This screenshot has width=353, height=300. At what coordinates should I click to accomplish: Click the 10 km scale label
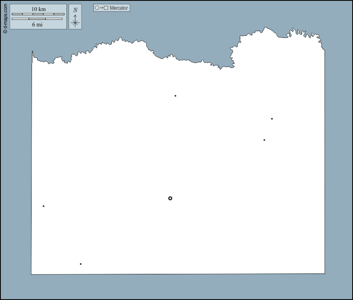pyautogui.click(x=38, y=9)
